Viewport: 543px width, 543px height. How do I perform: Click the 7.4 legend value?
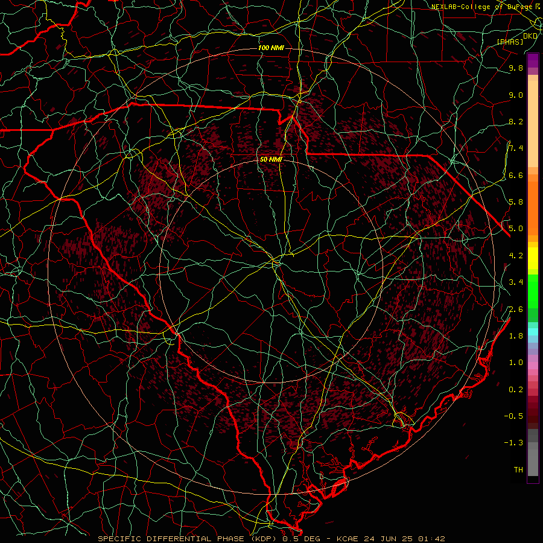pos(516,148)
